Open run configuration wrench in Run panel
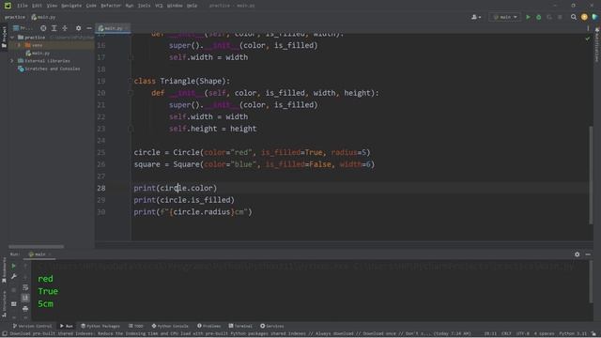This screenshot has width=601, height=338. coord(14,276)
